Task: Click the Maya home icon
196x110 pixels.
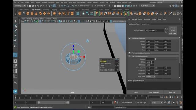Action: (15, 2)
